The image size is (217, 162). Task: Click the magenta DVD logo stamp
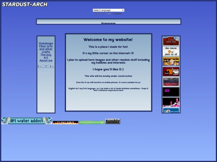(171, 92)
